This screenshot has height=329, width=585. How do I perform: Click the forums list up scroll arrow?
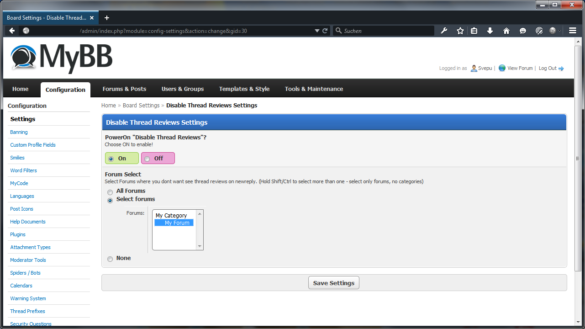200,213
